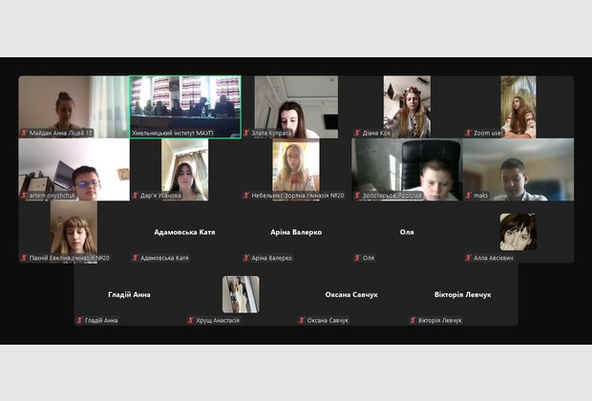
Task: Select the Аріна Валерко participant tile
Action: click(296, 232)
